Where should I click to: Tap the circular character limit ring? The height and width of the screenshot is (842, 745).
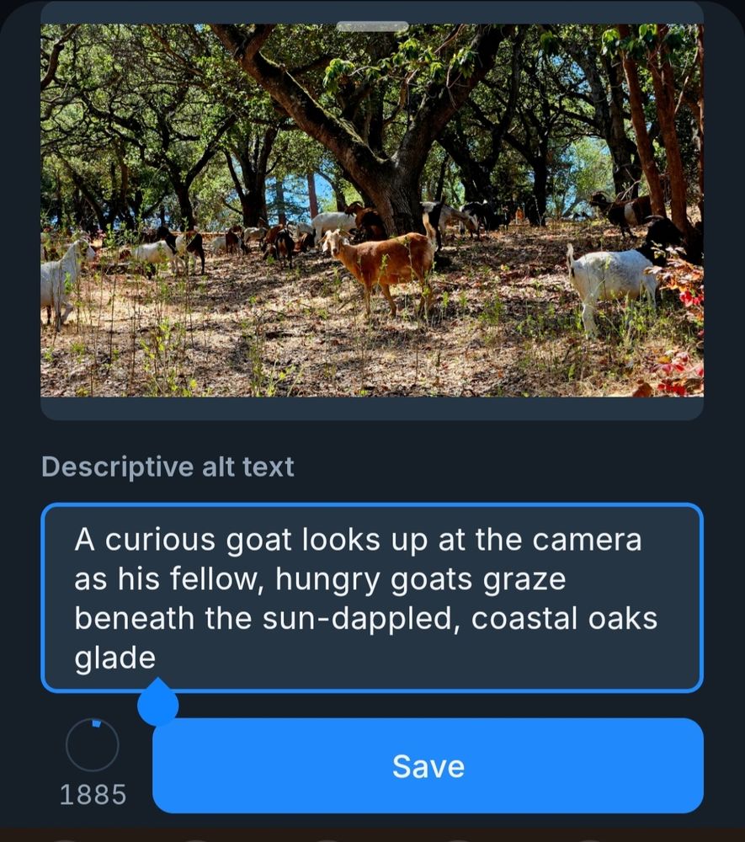point(93,745)
